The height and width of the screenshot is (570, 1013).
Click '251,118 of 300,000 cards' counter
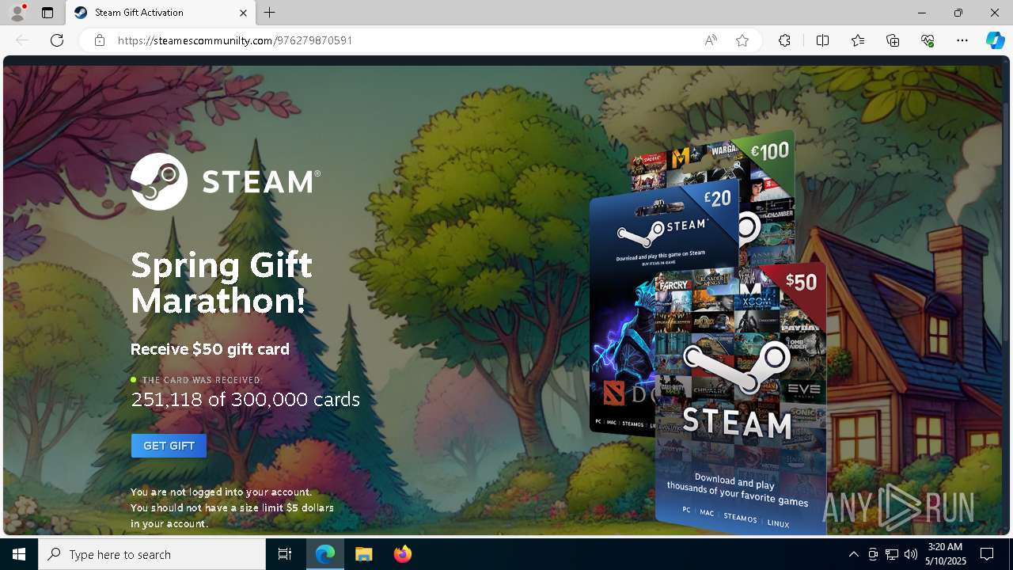(245, 399)
